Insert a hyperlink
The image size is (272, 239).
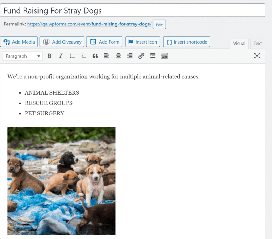tap(141, 56)
